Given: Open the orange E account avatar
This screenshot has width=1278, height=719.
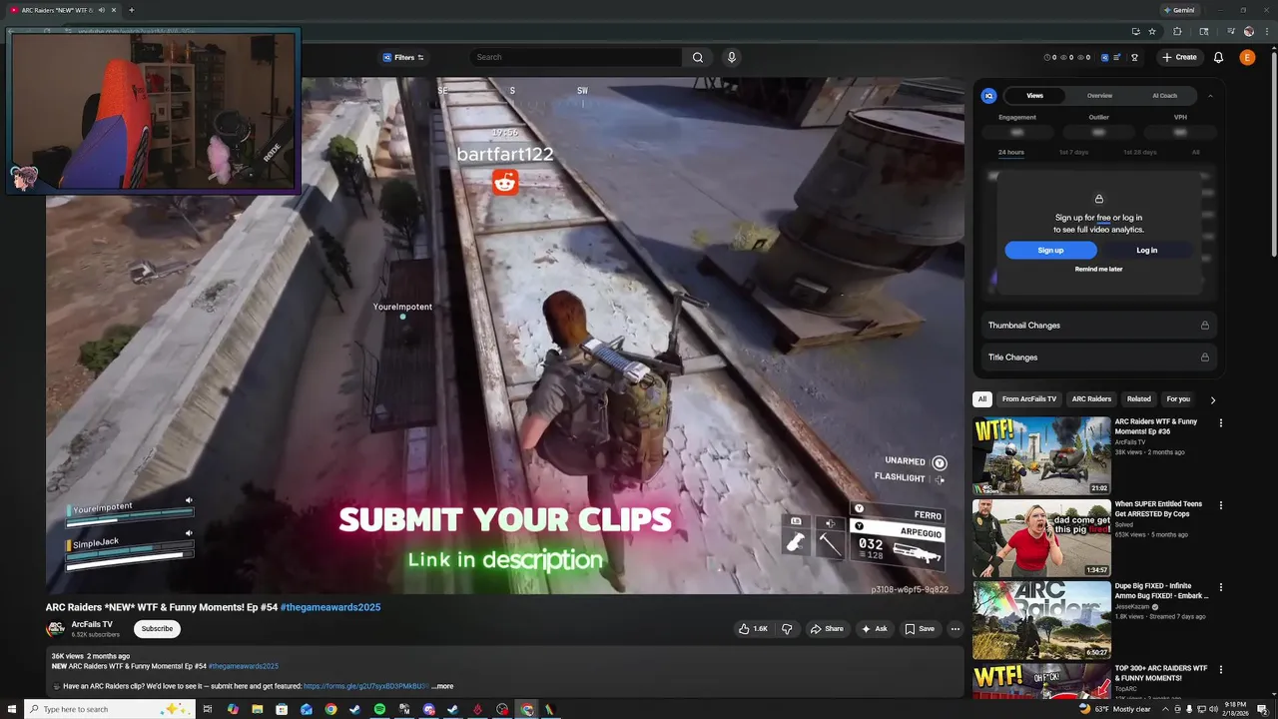Looking at the screenshot, I should pos(1247,57).
